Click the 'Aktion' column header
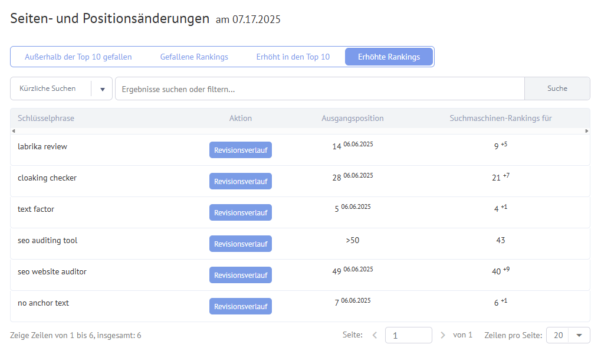The image size is (601, 354). tap(241, 118)
